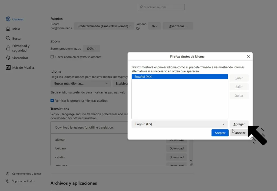Open the Buscar más idiomas dropdown
This screenshot has height=191, width=277.
tap(81, 83)
